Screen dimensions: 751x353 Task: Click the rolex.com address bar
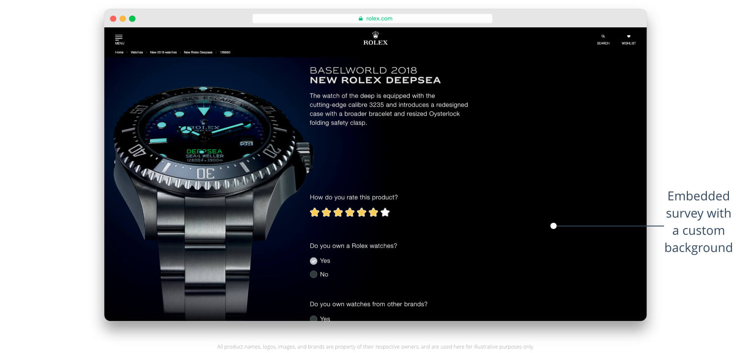[372, 19]
